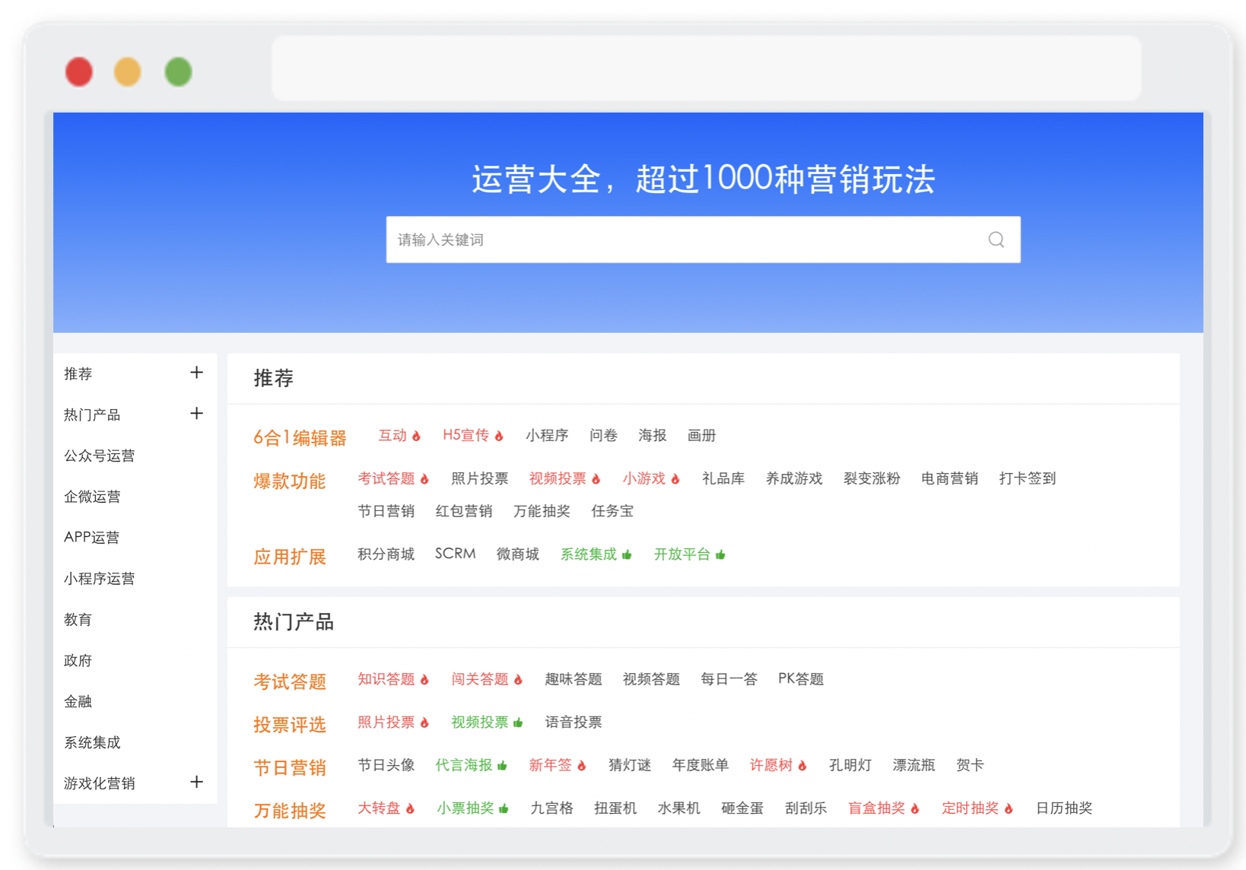
Task: Select 金融 sidebar category
Action: [78, 701]
